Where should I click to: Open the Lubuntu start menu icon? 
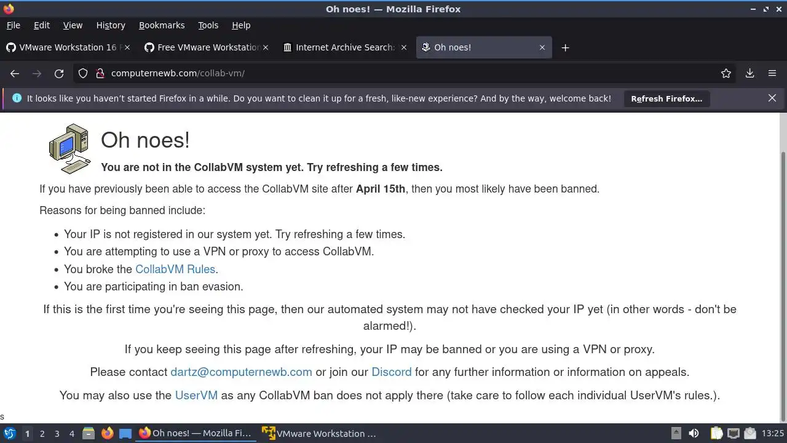click(9, 433)
